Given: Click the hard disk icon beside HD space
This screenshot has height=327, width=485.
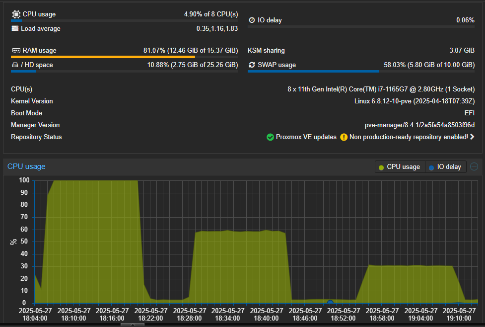Looking at the screenshot, I should pos(15,65).
